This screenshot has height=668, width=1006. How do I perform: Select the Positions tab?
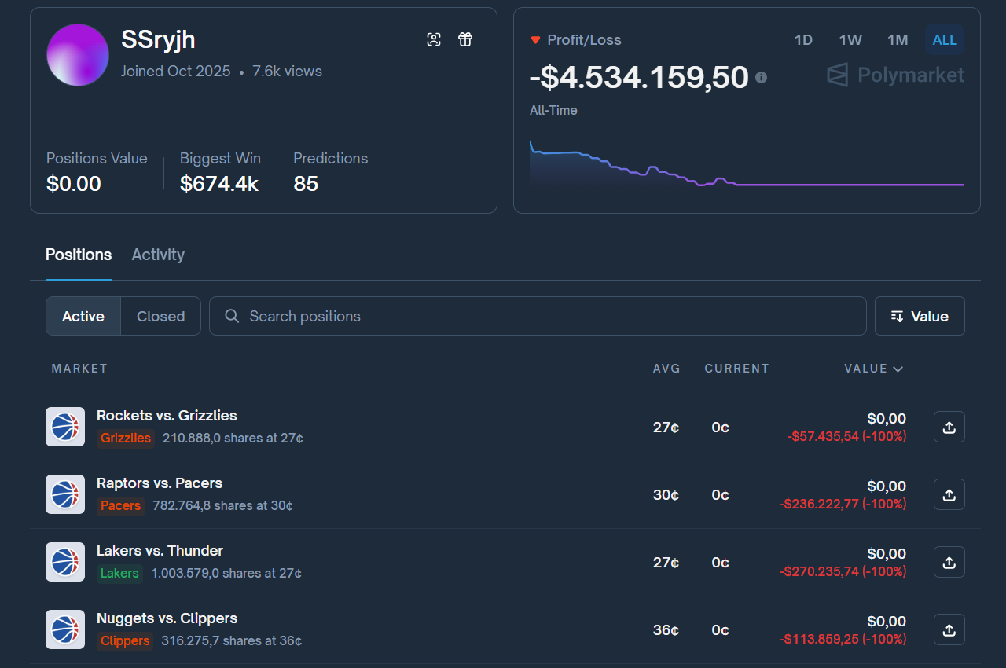[79, 255]
